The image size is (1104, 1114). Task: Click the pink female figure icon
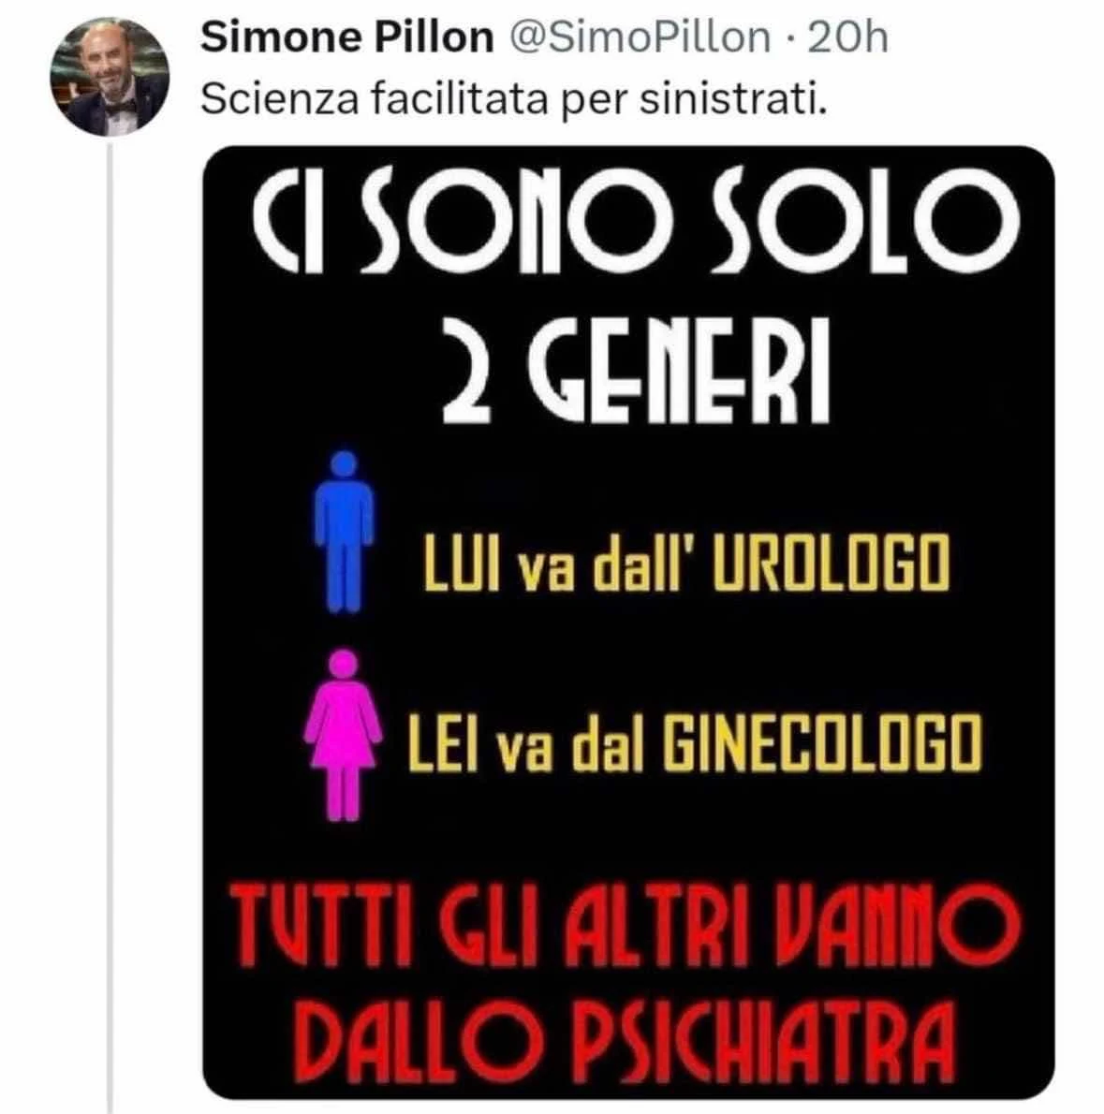(x=344, y=735)
